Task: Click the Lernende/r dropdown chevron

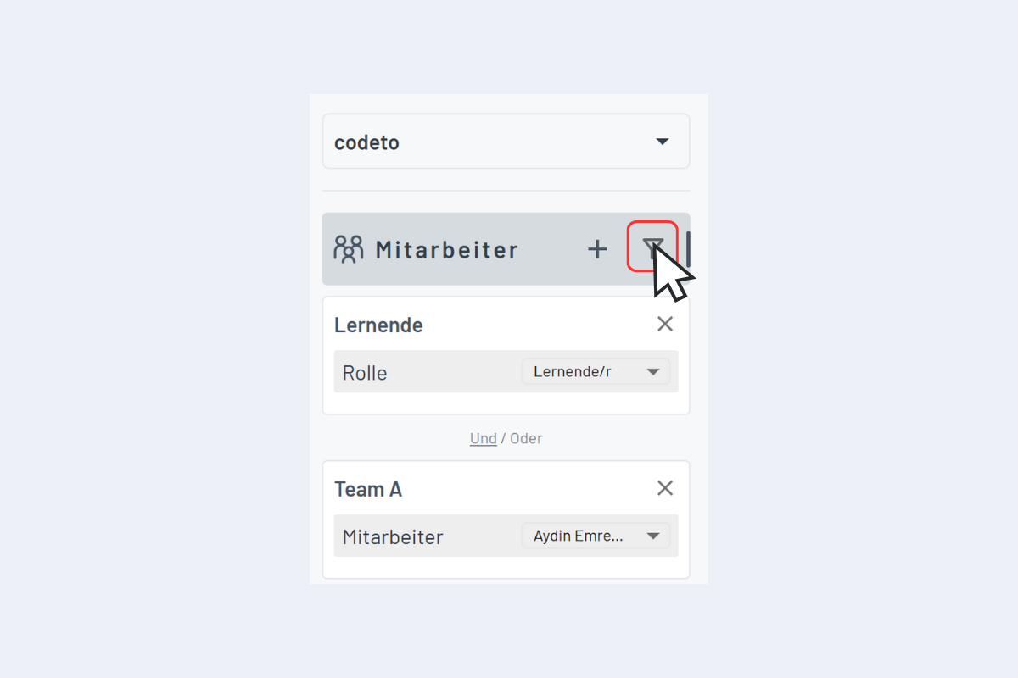Action: (x=653, y=371)
